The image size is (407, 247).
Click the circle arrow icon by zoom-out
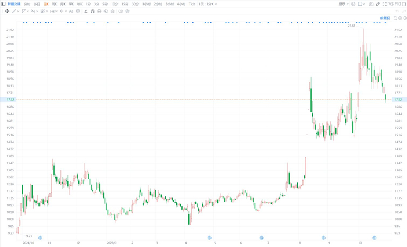coord(405,18)
